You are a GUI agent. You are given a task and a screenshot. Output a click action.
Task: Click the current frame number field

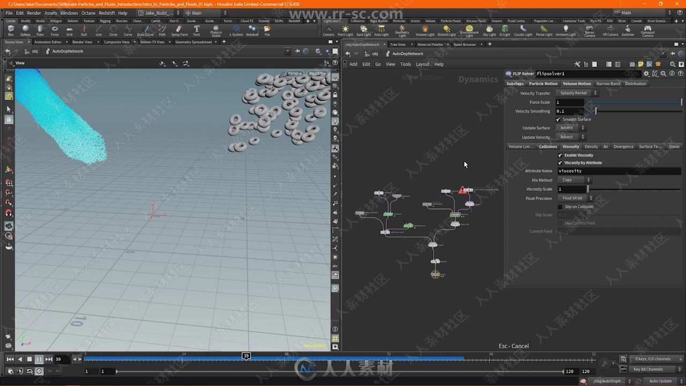coord(62,359)
